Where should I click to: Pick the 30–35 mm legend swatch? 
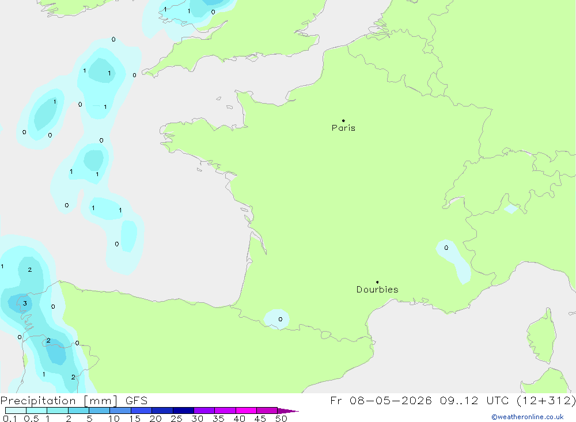[204, 410]
